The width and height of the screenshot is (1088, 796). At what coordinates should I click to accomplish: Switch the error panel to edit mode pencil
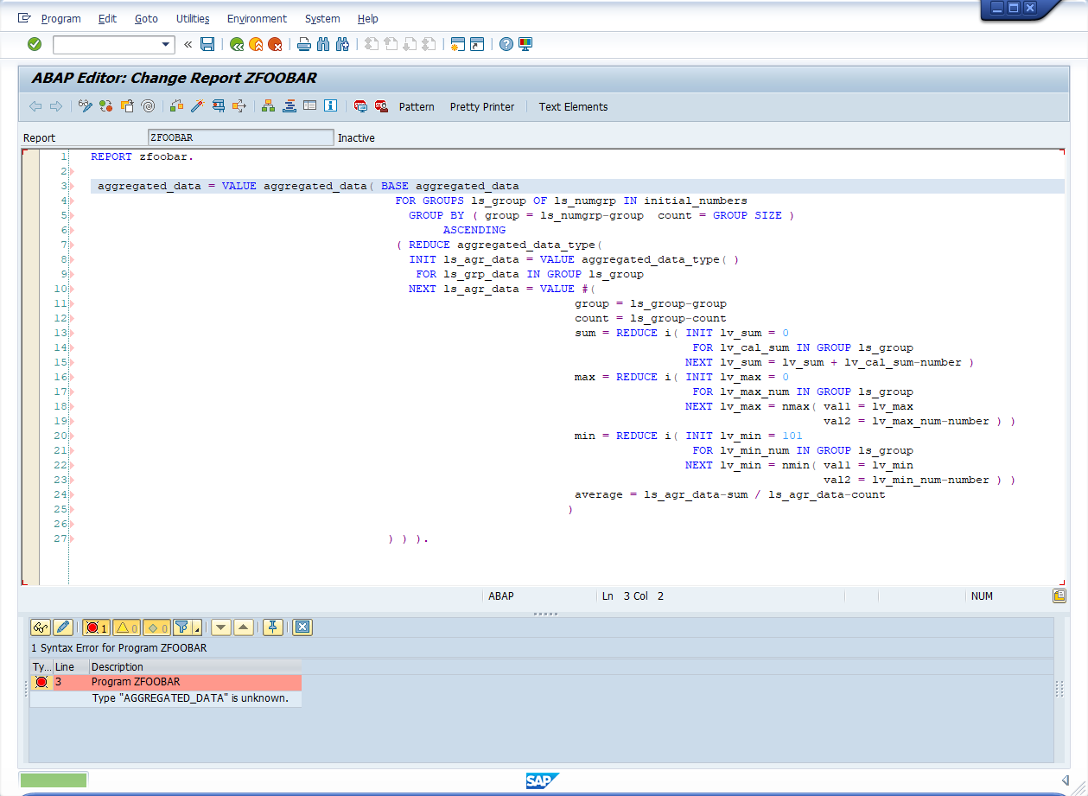click(x=62, y=627)
